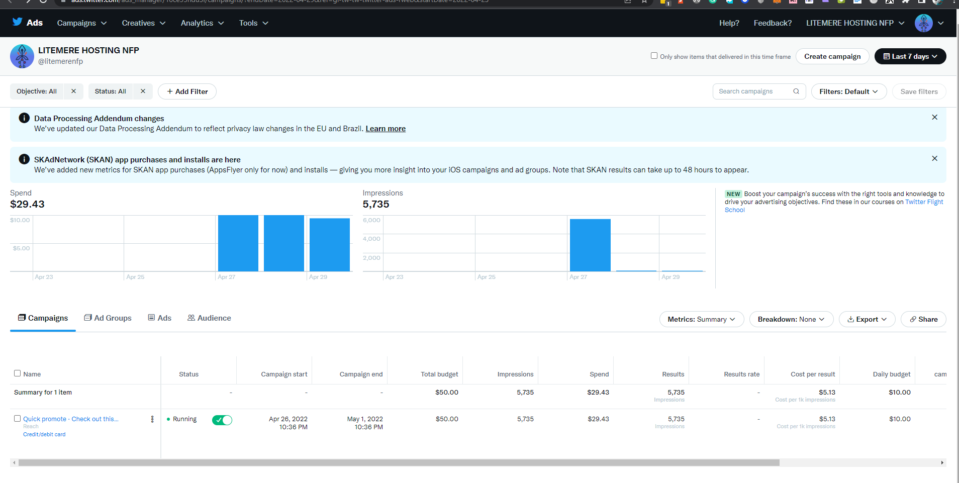The height and width of the screenshot is (483, 959).
Task: Open the Filters: Default dropdown
Action: pos(849,91)
